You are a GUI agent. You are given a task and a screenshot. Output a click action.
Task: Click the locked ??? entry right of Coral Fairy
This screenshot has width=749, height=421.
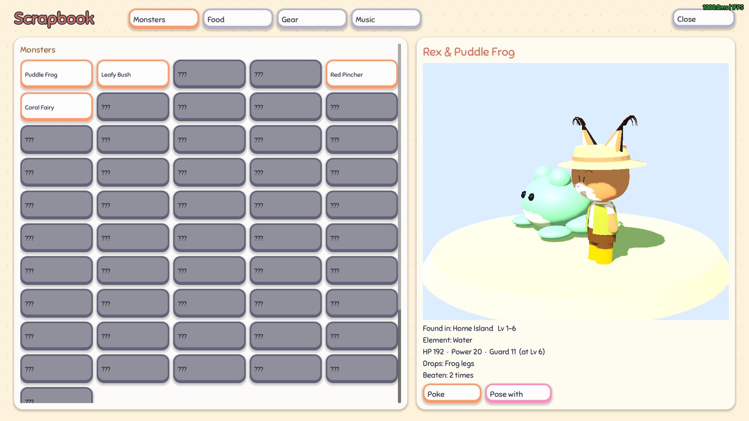point(133,107)
